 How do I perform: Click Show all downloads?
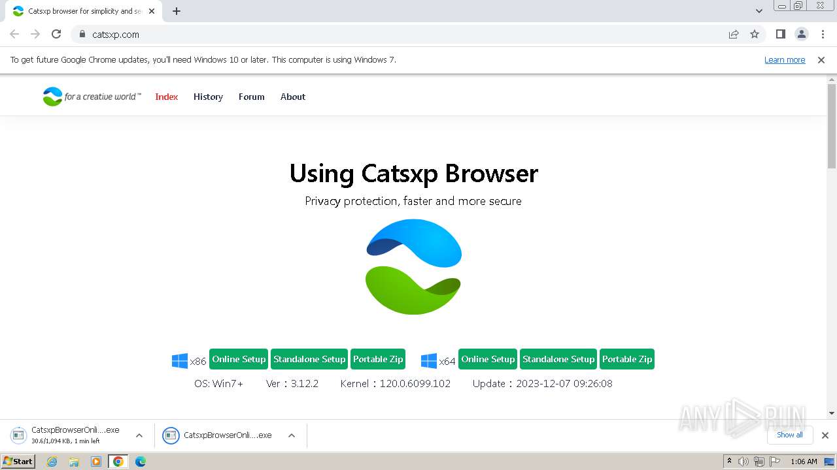(x=790, y=435)
